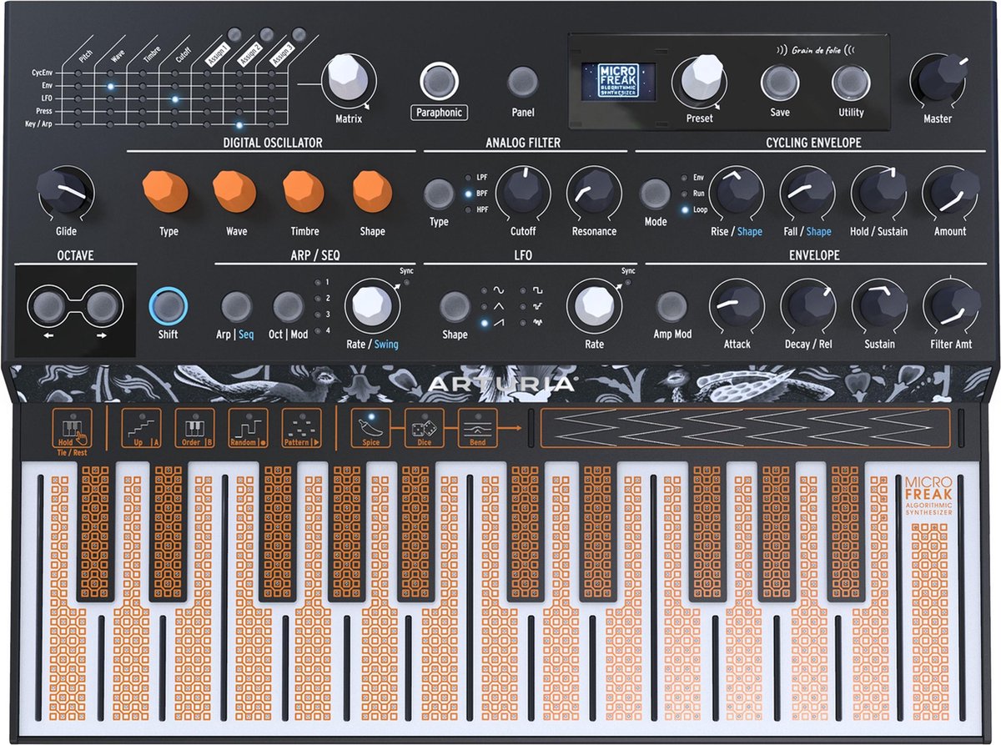Click the orange Wave knob

234,192
